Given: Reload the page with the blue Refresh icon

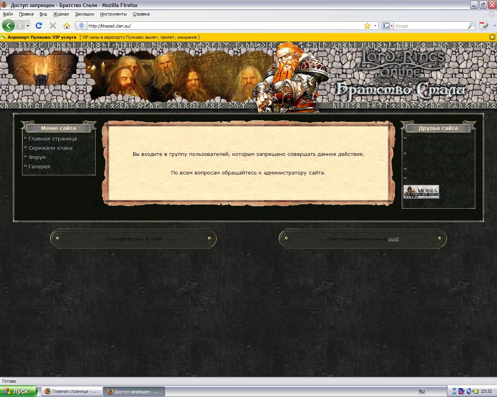Looking at the screenshot, I should [x=39, y=26].
